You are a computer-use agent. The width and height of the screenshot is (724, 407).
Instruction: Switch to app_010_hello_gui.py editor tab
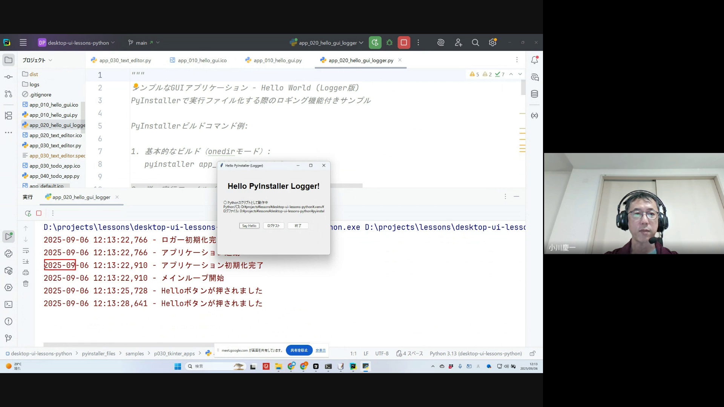[278, 60]
